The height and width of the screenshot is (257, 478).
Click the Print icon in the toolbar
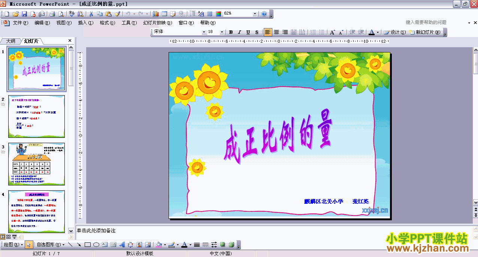[52, 14]
